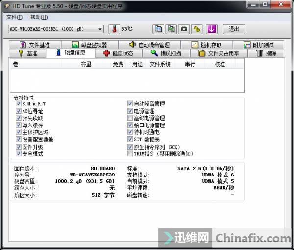Click the 串行 column header
The image size is (294, 250).
(x=190, y=64)
